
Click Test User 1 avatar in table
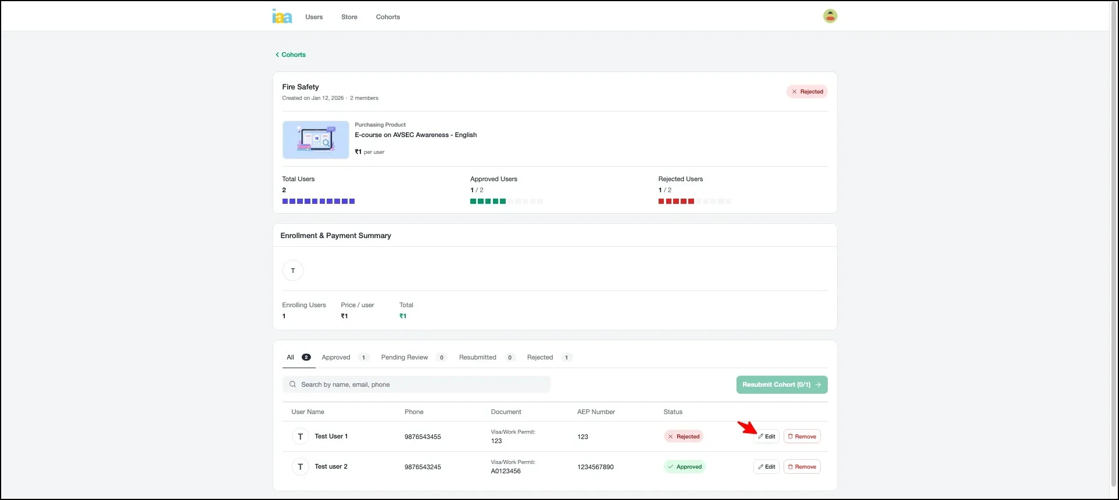pyautogui.click(x=300, y=437)
